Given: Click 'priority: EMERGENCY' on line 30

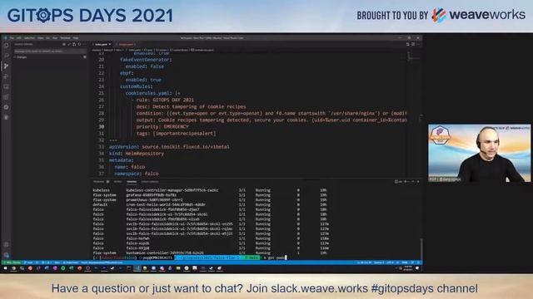Looking at the screenshot, I should (x=162, y=126).
